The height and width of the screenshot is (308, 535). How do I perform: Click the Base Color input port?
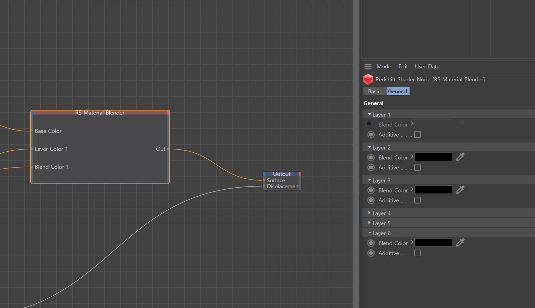point(32,131)
